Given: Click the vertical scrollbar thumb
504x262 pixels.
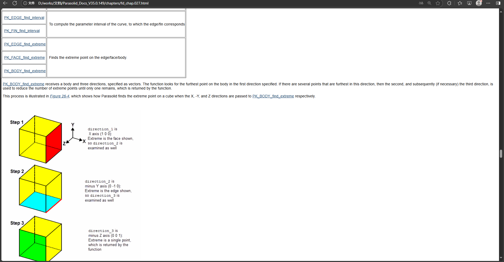Looking at the screenshot, I should tap(501, 154).
